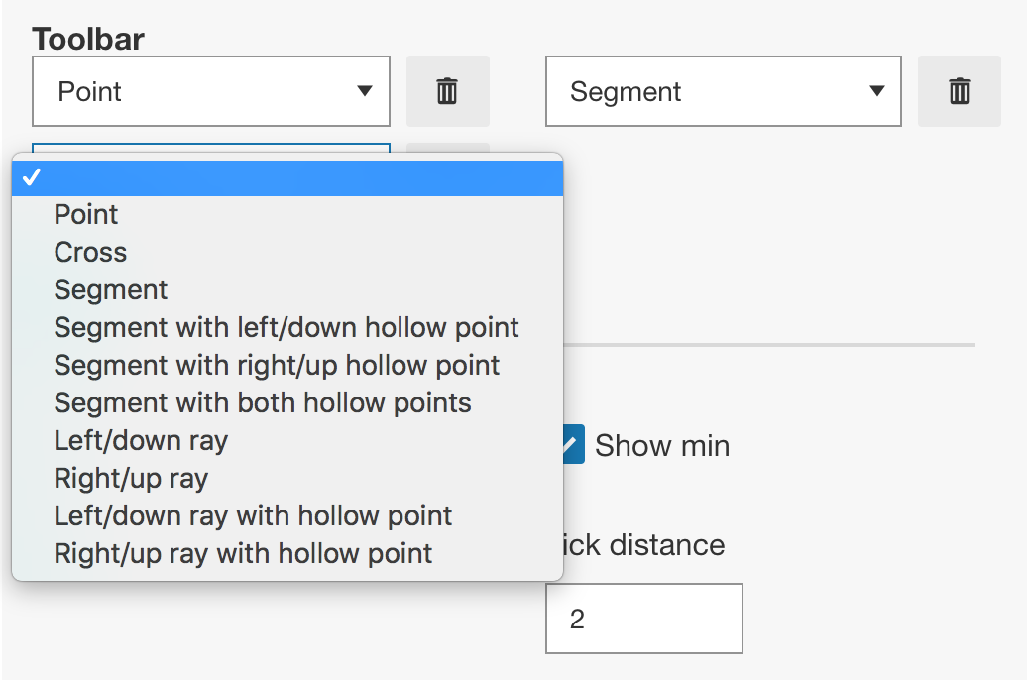Choose Segment with both hollow points
Viewport: 1029px width, 680px height.
click(x=263, y=402)
